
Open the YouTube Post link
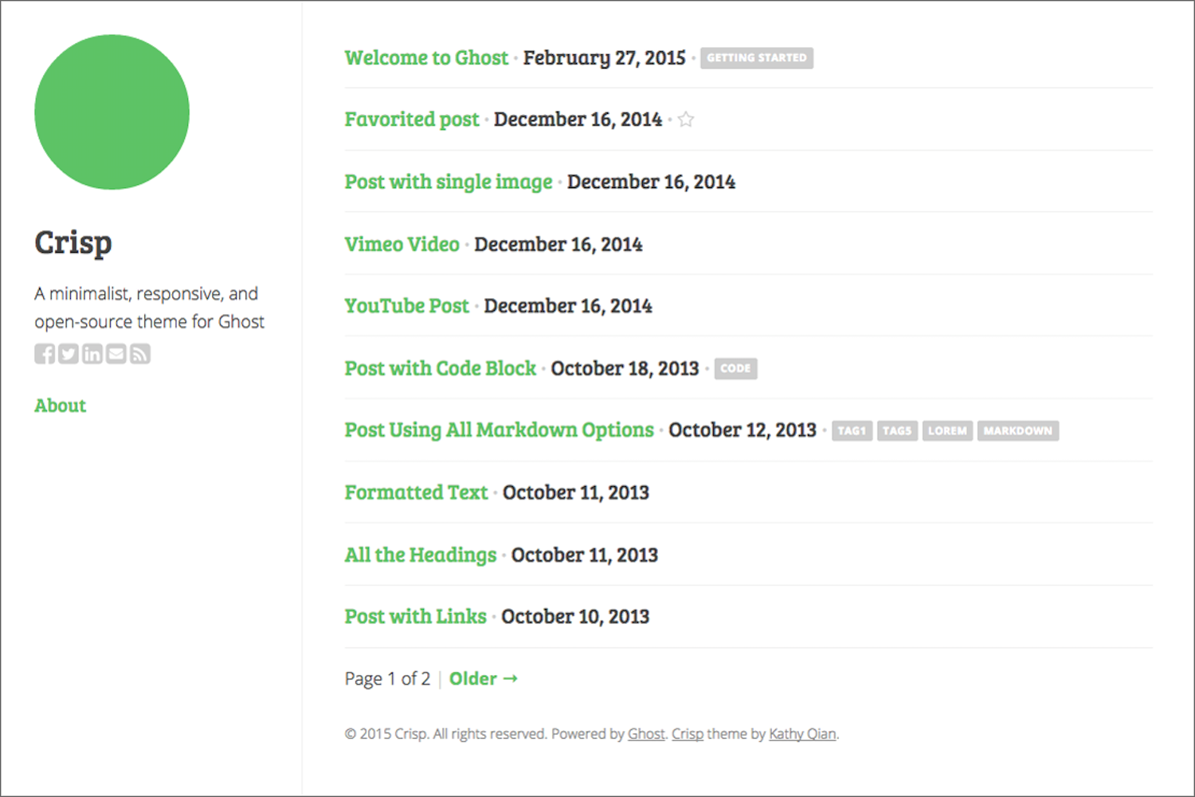point(407,306)
